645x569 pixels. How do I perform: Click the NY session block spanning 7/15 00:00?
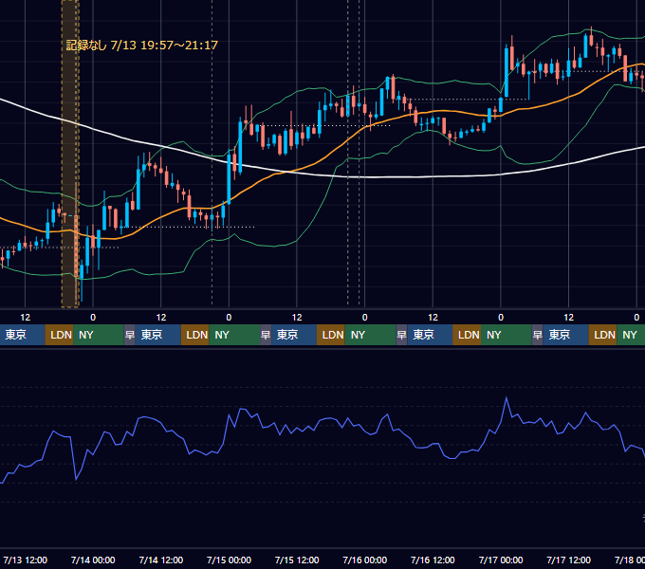[234, 335]
